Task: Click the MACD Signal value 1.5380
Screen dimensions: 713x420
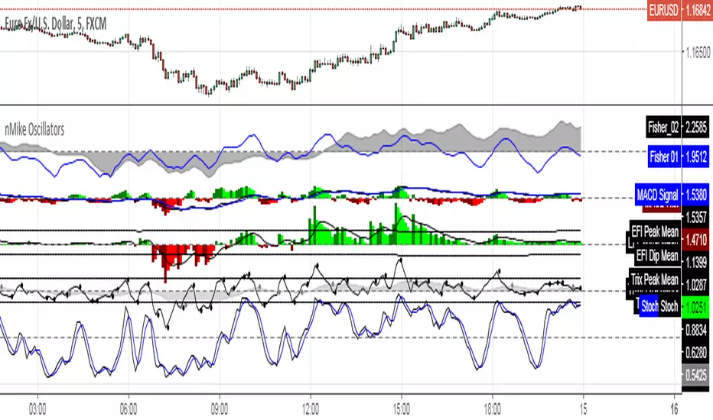Action: (695, 195)
